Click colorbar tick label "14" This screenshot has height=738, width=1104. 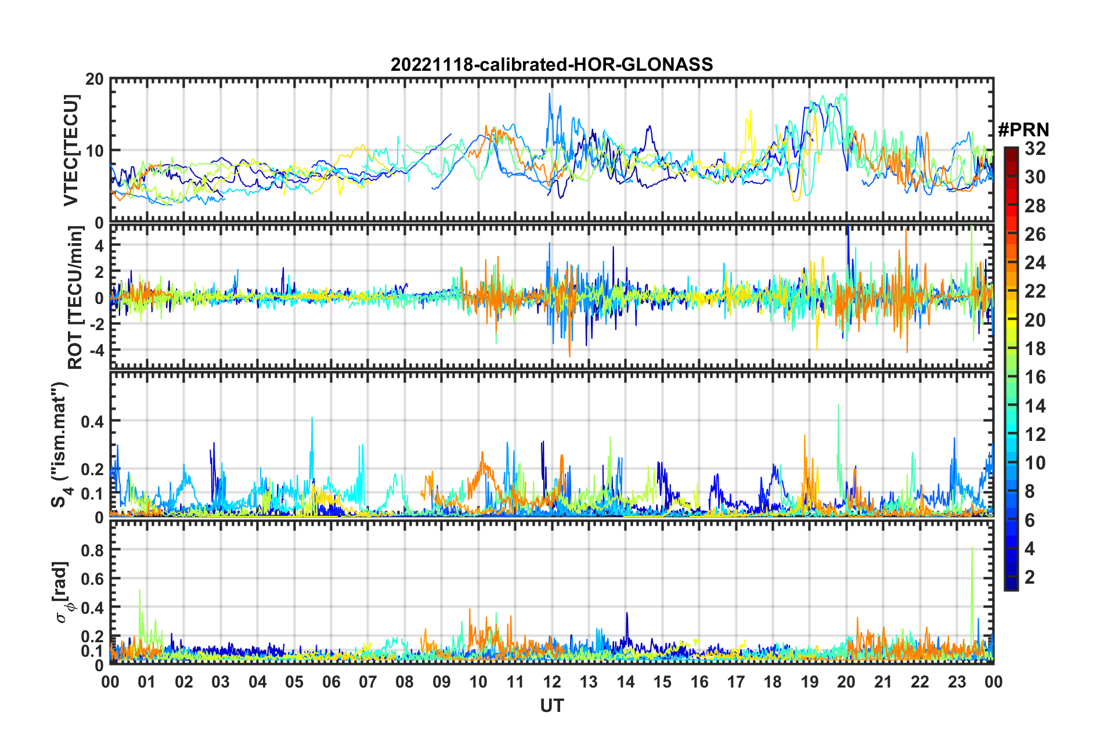[1035, 406]
